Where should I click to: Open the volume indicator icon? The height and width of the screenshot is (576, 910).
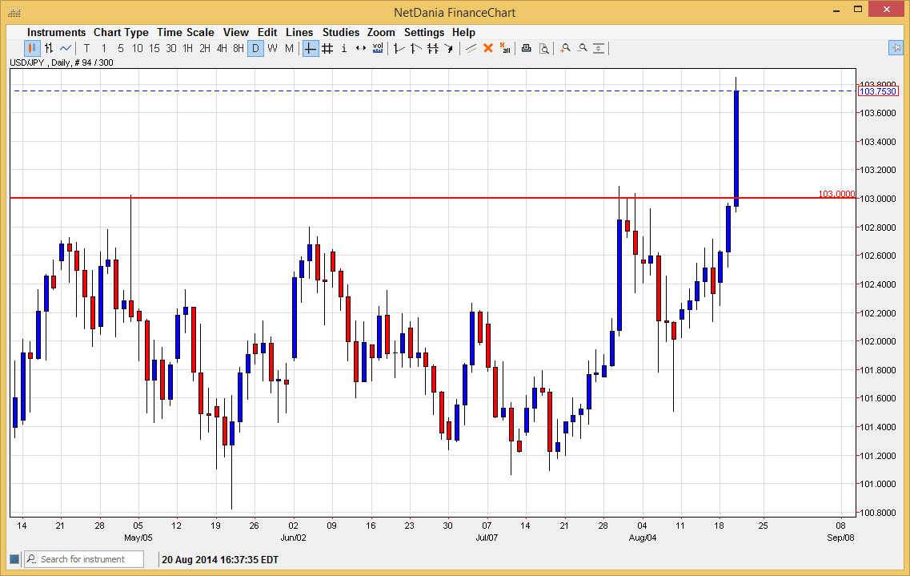pos(378,48)
